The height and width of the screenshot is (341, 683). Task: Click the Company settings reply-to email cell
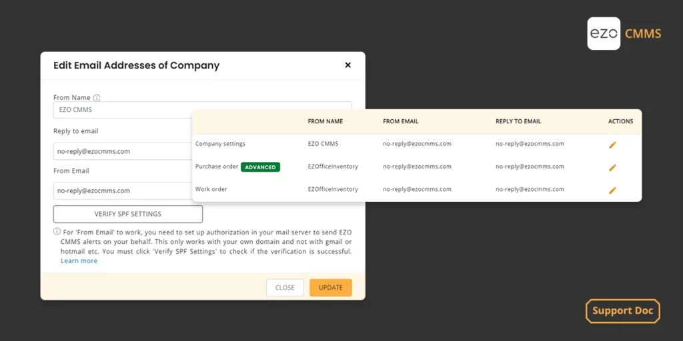click(530, 144)
